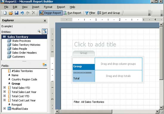This screenshot has height=114, width=164.
Task: Expand the Total Sales YTD field
Action: (x=4, y=87)
